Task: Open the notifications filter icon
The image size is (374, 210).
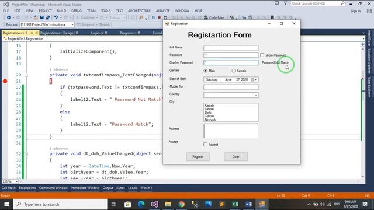Action: pos(285,3)
